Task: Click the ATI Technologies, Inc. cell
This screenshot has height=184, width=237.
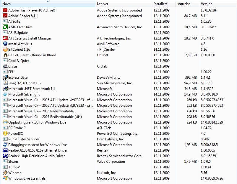Action: coord(114,38)
